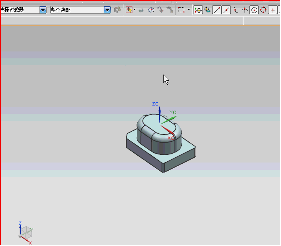Expand the general selection filters arrow
281x246 pixels.
(134, 10)
